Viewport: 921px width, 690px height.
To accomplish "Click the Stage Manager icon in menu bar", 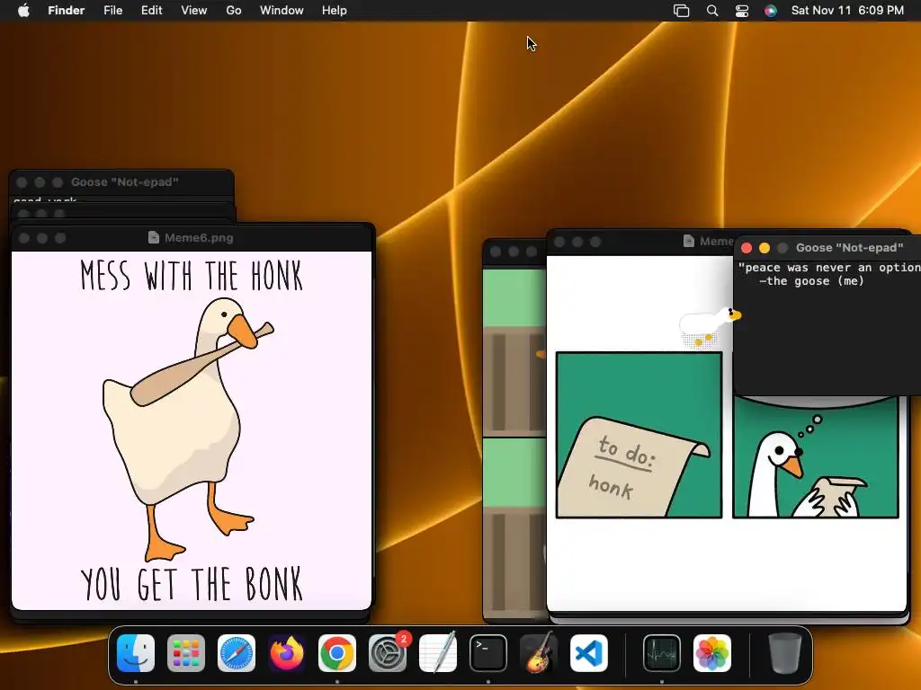I will 682,11.
